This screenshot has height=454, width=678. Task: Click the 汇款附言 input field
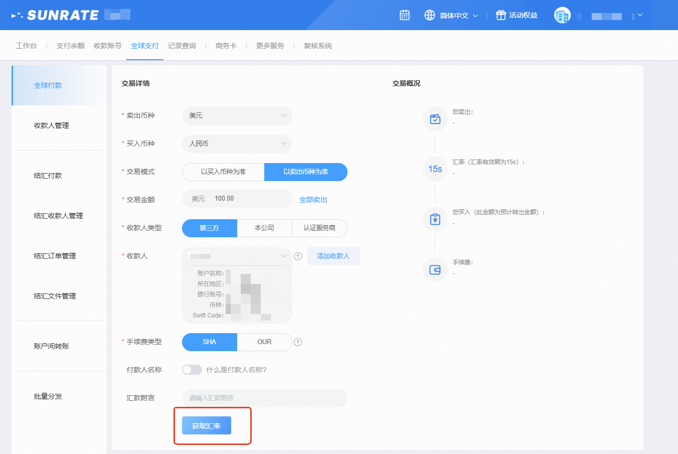click(264, 398)
